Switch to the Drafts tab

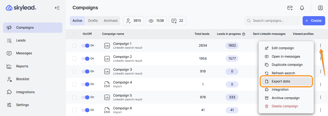pyautogui.click(x=93, y=21)
